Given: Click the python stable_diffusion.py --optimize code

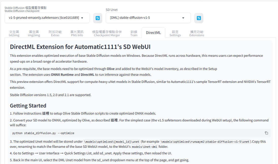Looking at the screenshot, I should coord(43,133).
